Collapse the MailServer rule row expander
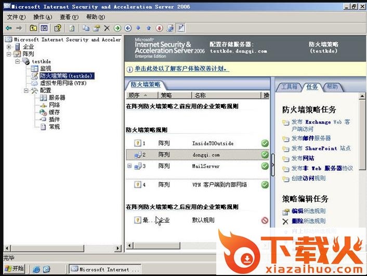The height and width of the screenshot is (276, 367). point(129,166)
